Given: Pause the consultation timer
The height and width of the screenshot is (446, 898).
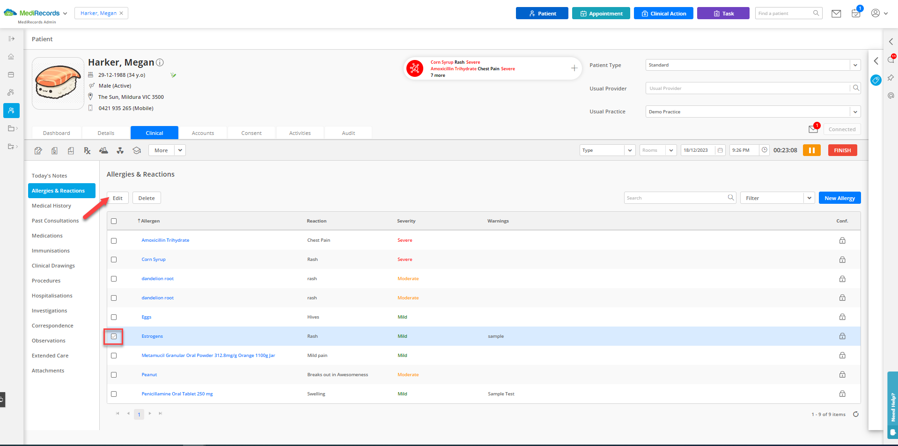Looking at the screenshot, I should [812, 150].
